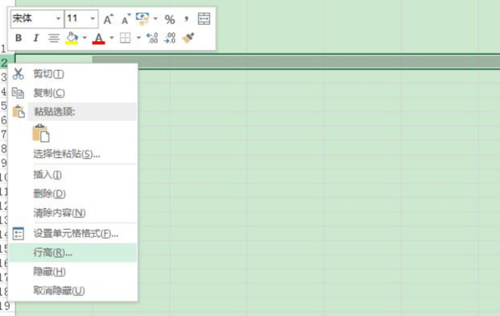
Task: Select the Format Painter brush
Action: (x=188, y=38)
